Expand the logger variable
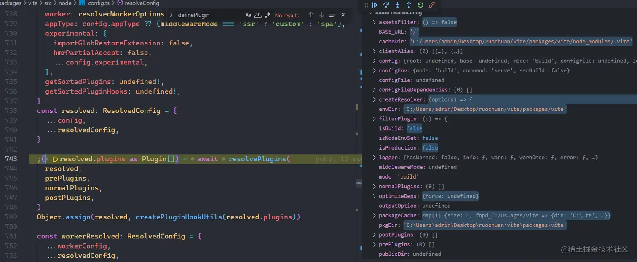This screenshot has width=637, height=262. [374, 158]
